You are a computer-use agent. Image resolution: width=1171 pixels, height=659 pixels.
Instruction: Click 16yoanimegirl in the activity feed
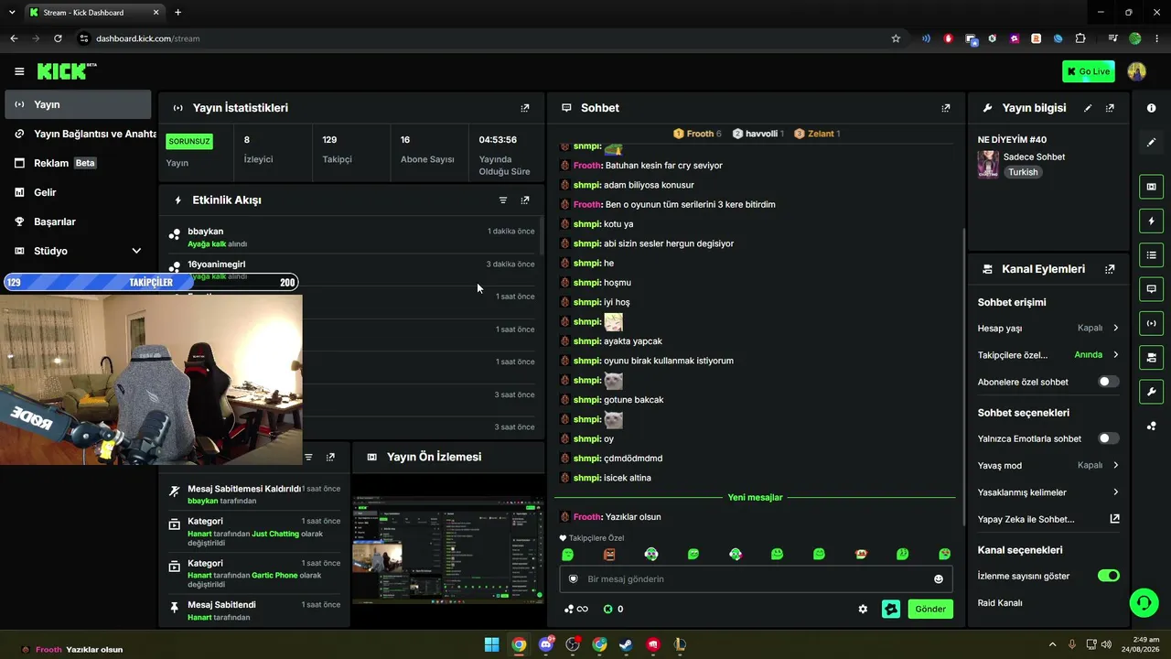217,264
